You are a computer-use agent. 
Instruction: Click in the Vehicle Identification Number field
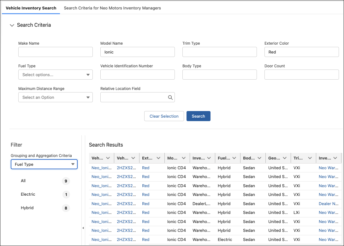click(138, 75)
